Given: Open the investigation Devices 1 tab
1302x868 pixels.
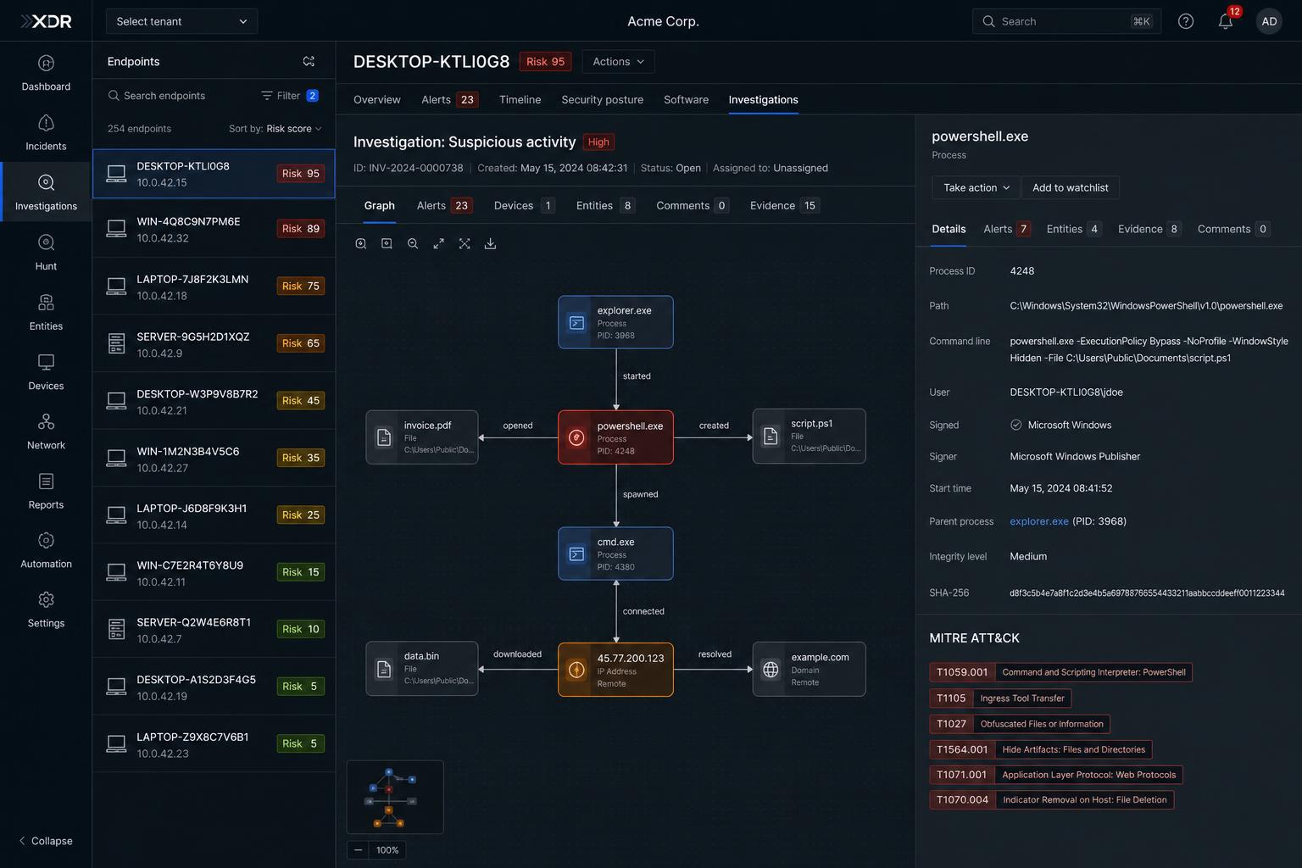Looking at the screenshot, I should (x=524, y=205).
